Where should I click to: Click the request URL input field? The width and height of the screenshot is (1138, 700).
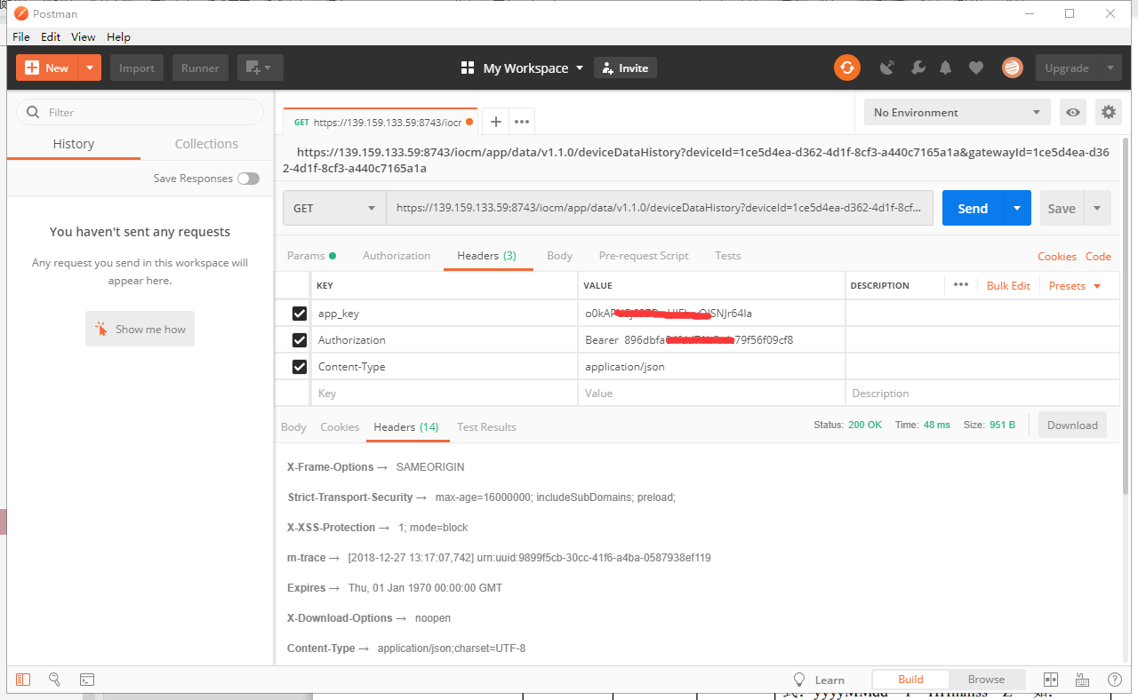coord(660,208)
